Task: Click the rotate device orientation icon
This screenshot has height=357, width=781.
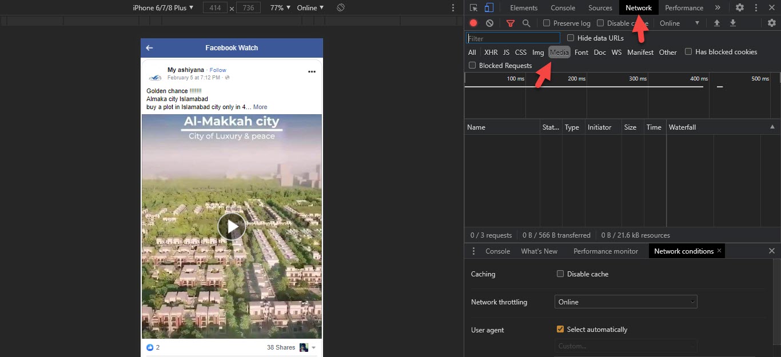Action: coord(340,8)
